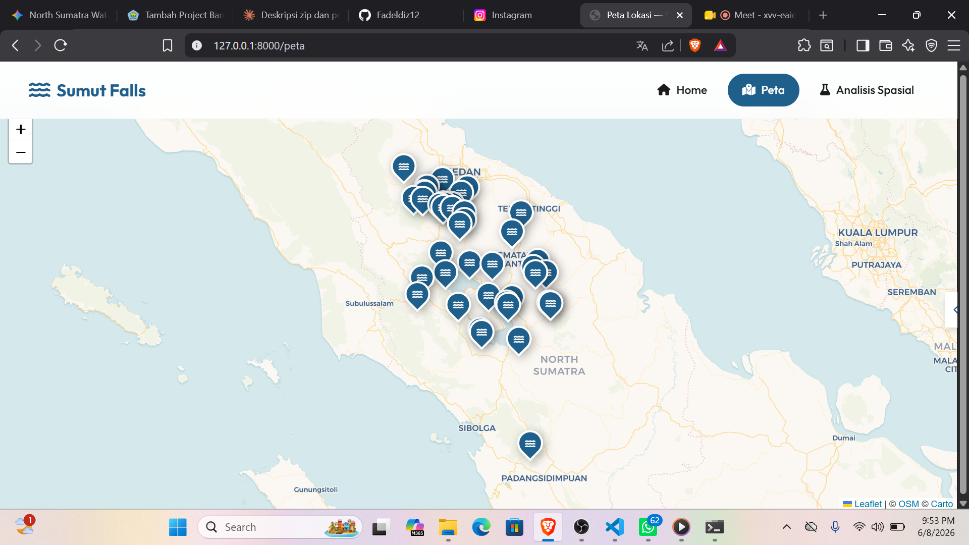Click waterfall marker covering Tebing Tinggi label

[x=521, y=212]
